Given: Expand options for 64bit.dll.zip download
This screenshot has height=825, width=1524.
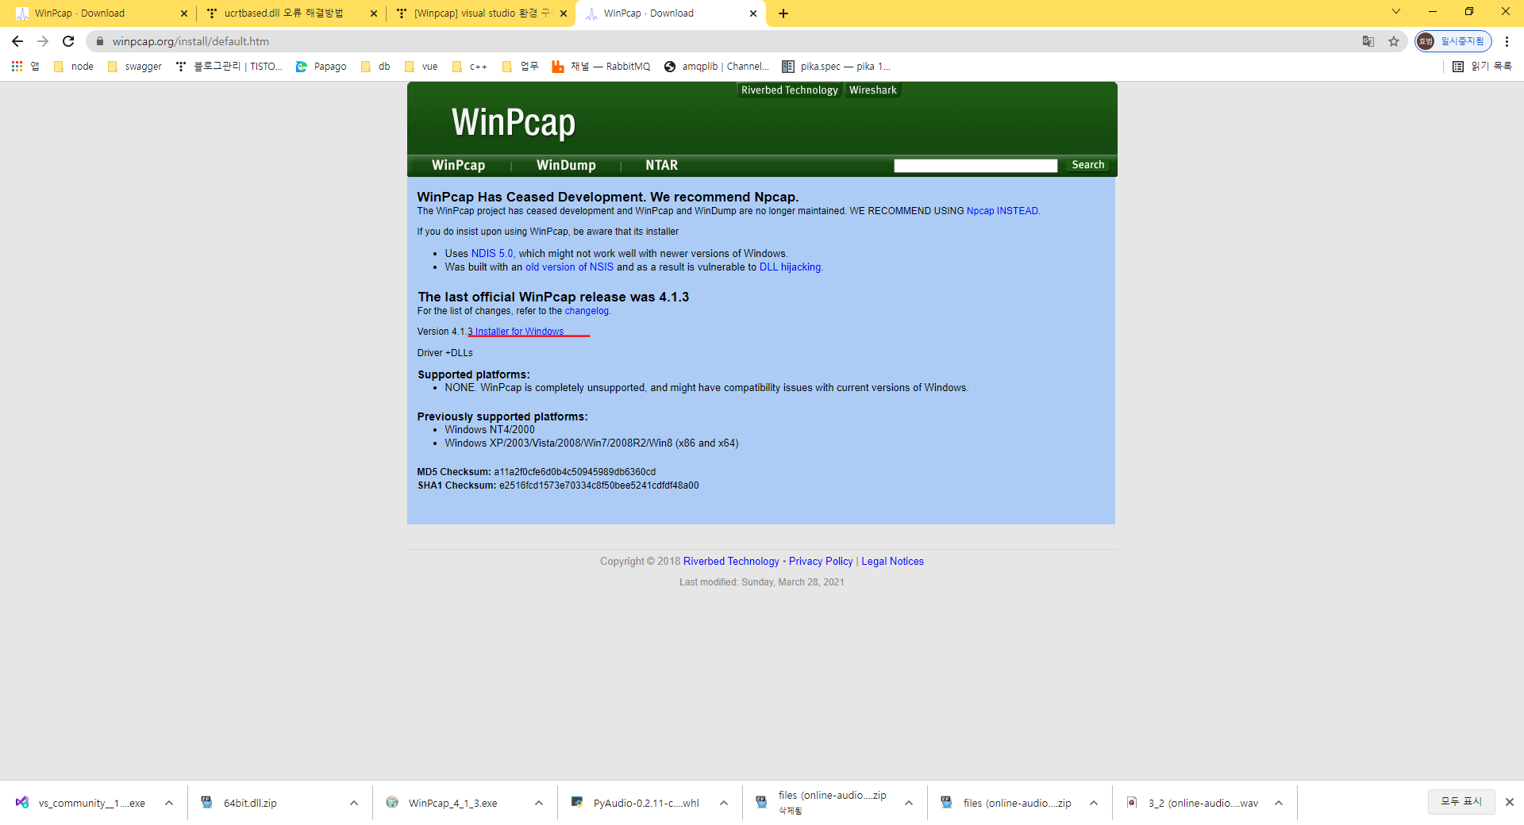Looking at the screenshot, I should pyautogui.click(x=354, y=803).
